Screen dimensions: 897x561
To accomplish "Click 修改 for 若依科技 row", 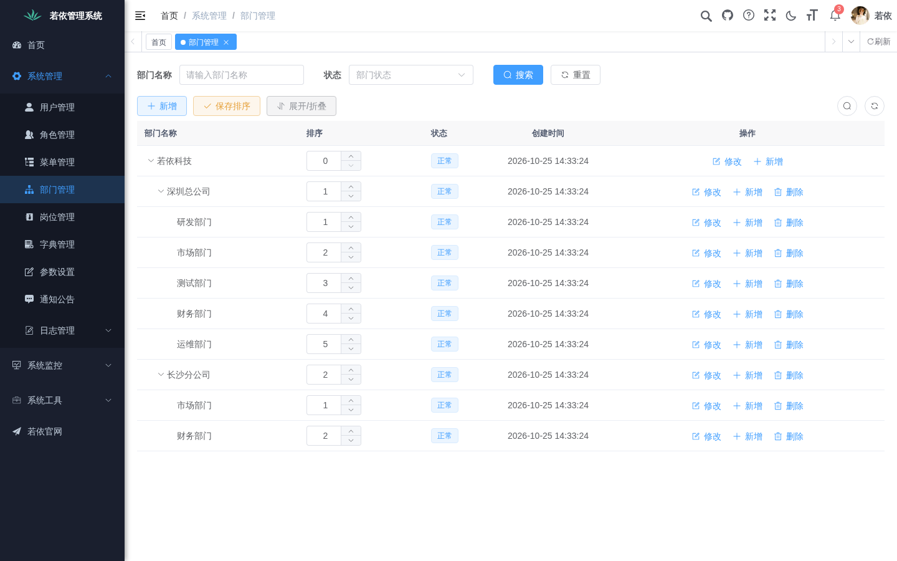I will pos(727,161).
